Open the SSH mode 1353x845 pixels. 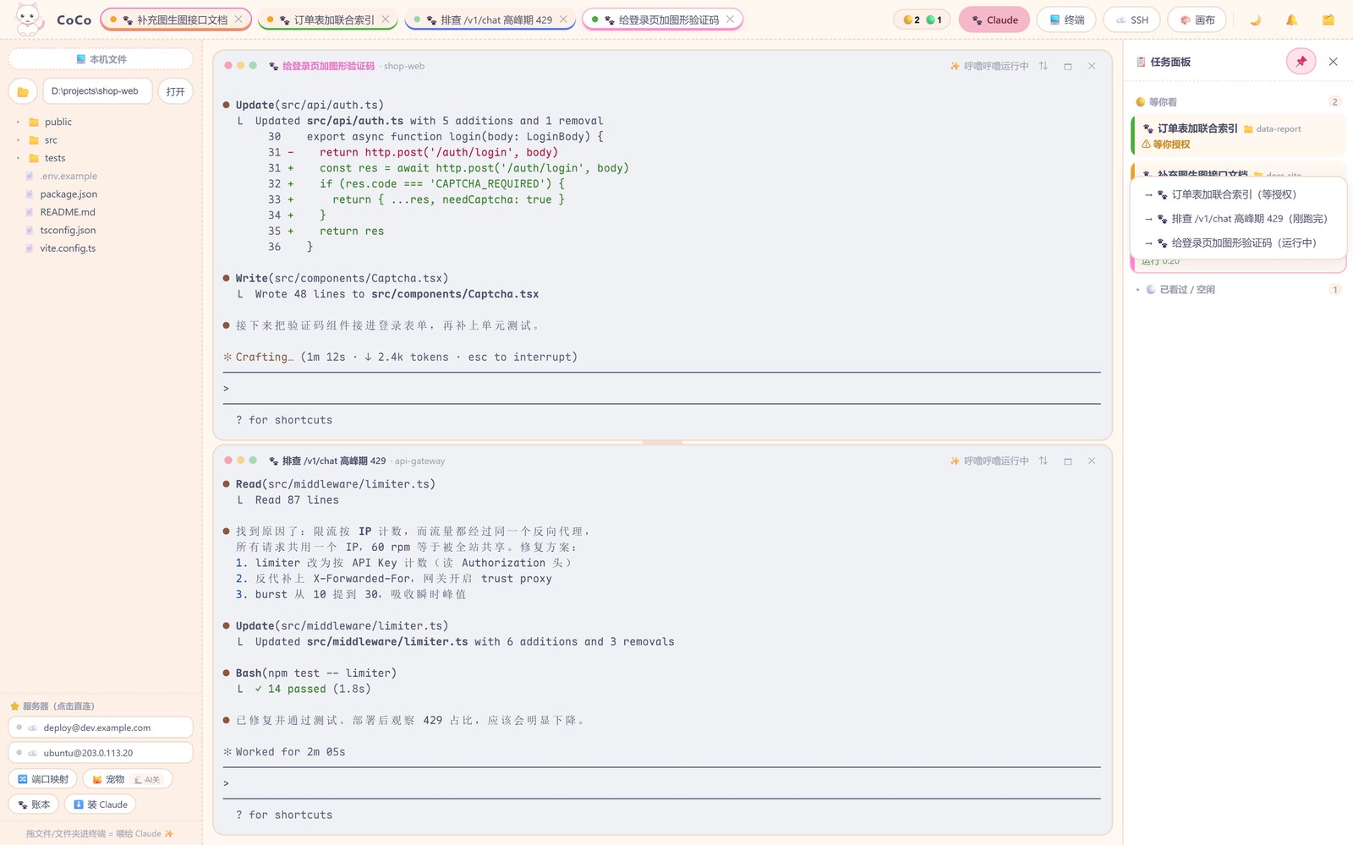coord(1131,19)
